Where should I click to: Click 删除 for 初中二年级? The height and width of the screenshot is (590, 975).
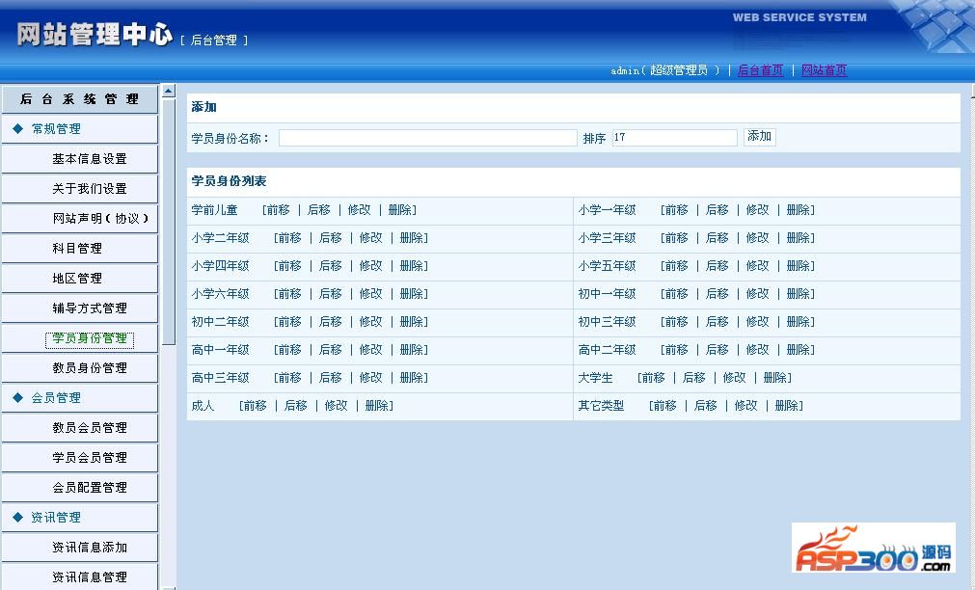tap(412, 322)
